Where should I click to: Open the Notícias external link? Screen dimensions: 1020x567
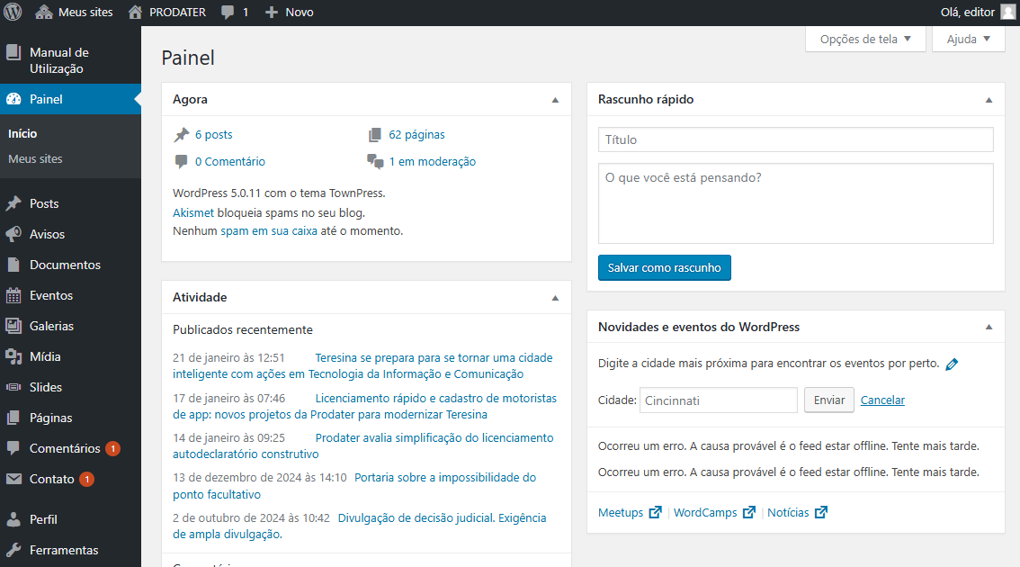coord(797,513)
